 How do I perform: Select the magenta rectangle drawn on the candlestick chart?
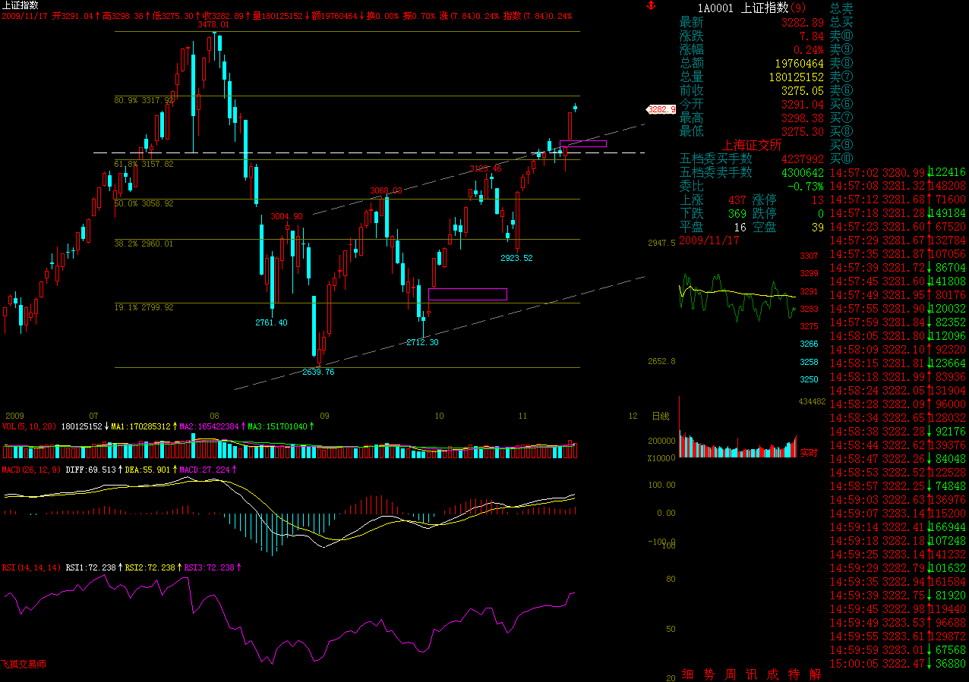tap(468, 294)
